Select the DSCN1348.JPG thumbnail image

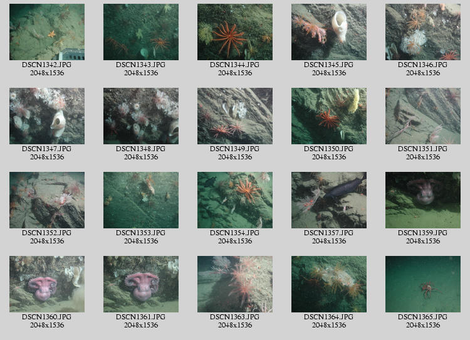coord(141,116)
